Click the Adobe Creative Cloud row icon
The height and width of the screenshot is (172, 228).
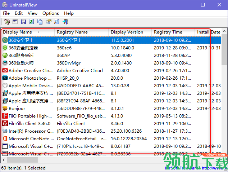(x=5, y=70)
